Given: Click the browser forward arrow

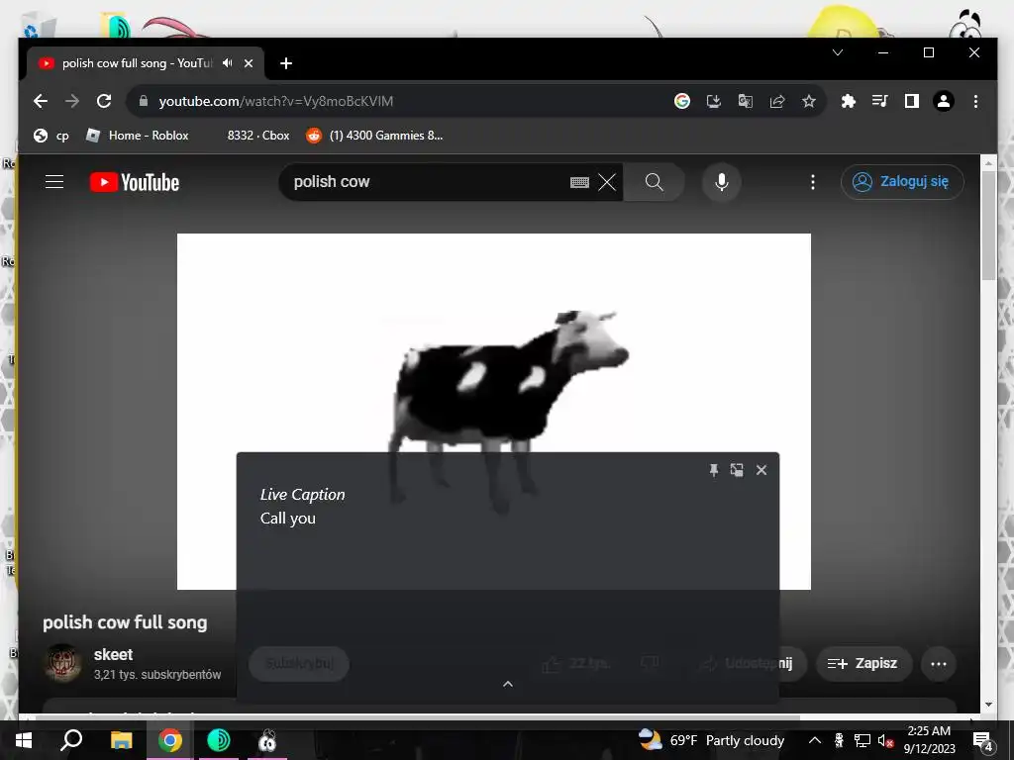Looking at the screenshot, I should pos(72,101).
